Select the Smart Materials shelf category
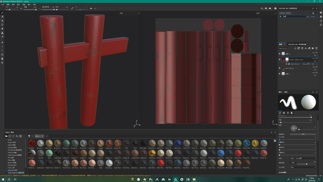The image size is (323, 182). pyautogui.click(x=15, y=173)
